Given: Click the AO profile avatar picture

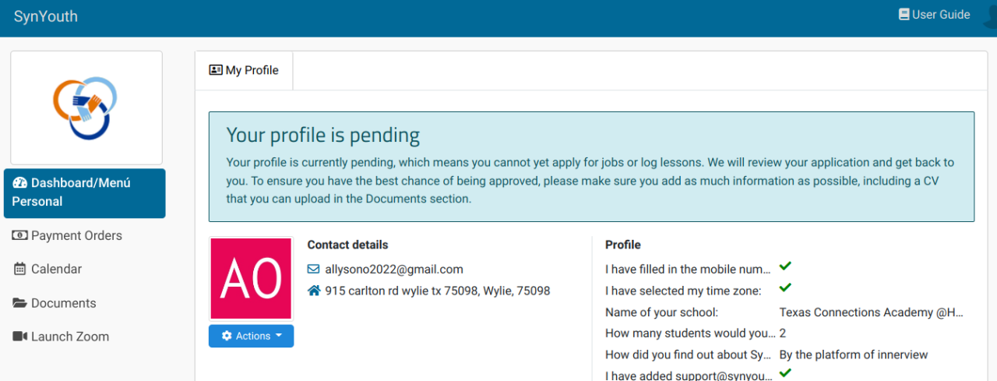Looking at the screenshot, I should [x=251, y=278].
